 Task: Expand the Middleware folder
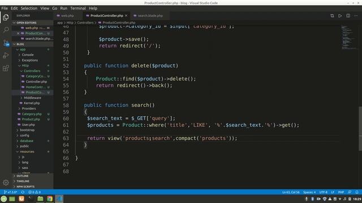[x=32, y=98]
